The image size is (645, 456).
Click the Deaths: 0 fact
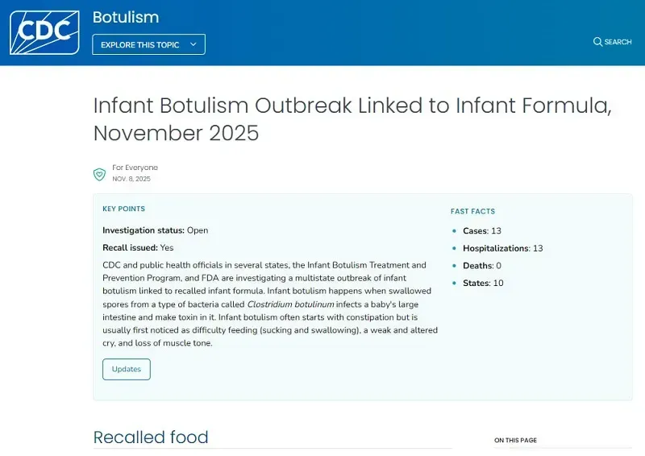(482, 266)
